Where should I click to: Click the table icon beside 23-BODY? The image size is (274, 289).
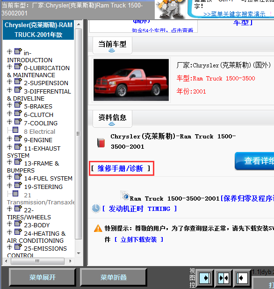click(18, 223)
